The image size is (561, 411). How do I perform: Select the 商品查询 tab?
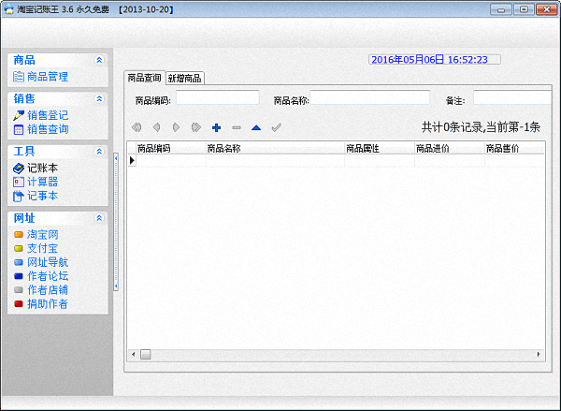pyautogui.click(x=144, y=78)
